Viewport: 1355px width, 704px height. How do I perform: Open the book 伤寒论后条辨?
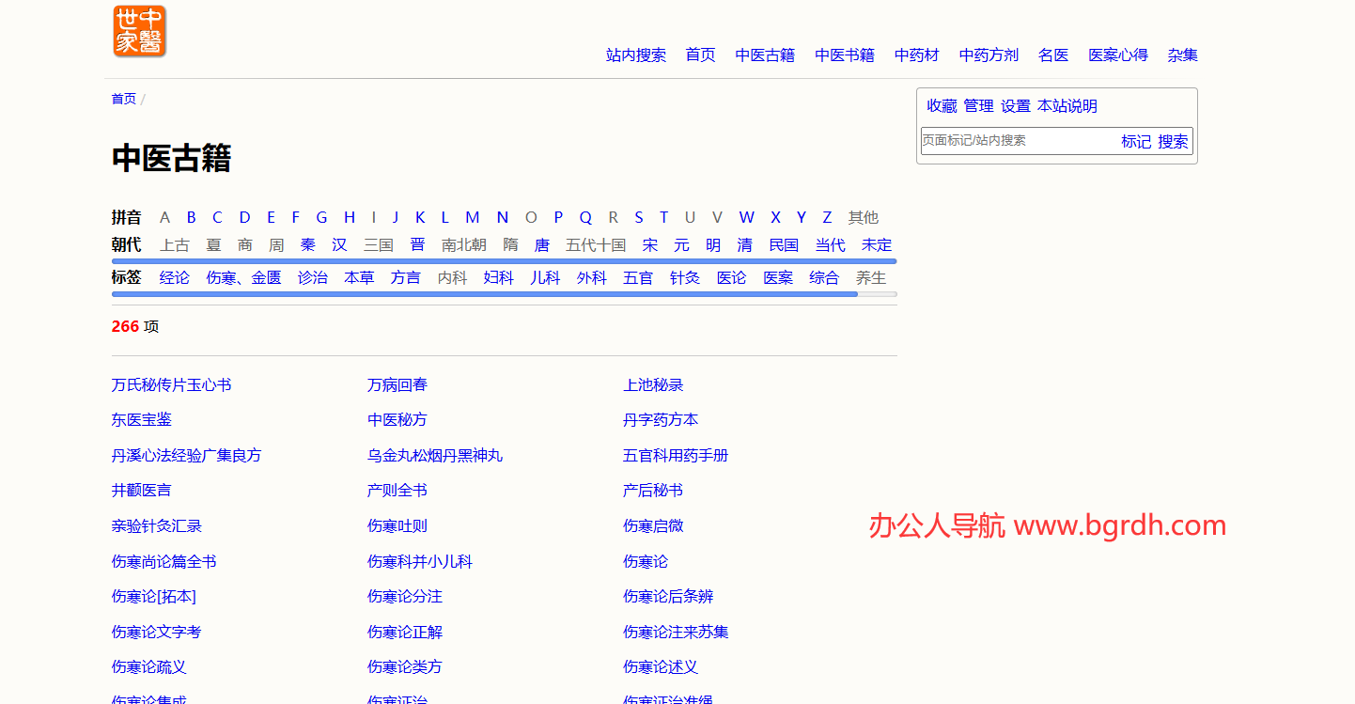(x=667, y=597)
